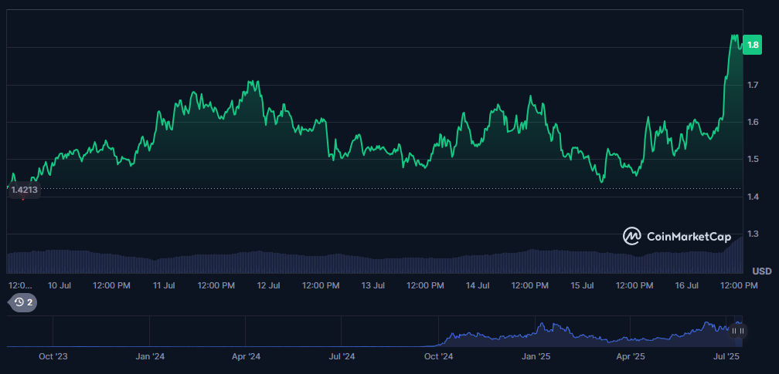779x374 pixels.
Task: Click Jul '25 on the navigator timeline
Action: [x=726, y=356]
